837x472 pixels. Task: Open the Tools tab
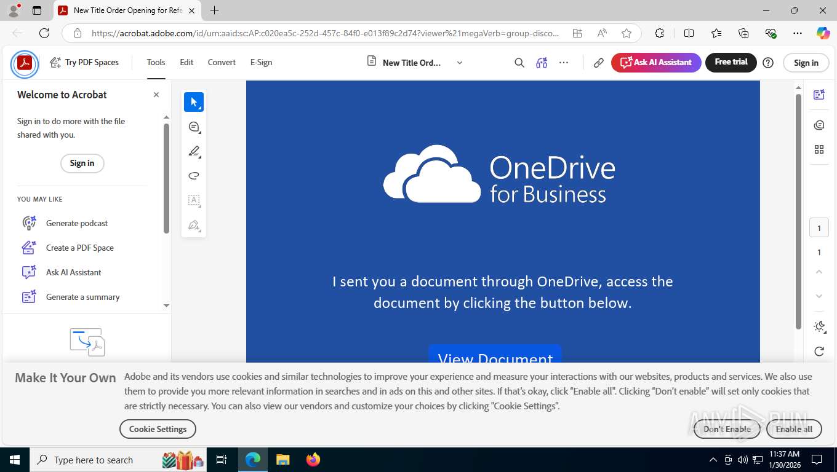156,62
